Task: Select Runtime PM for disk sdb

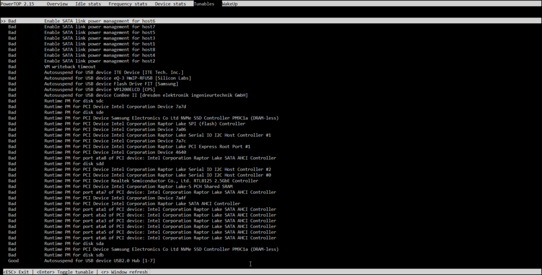Action: (56, 254)
